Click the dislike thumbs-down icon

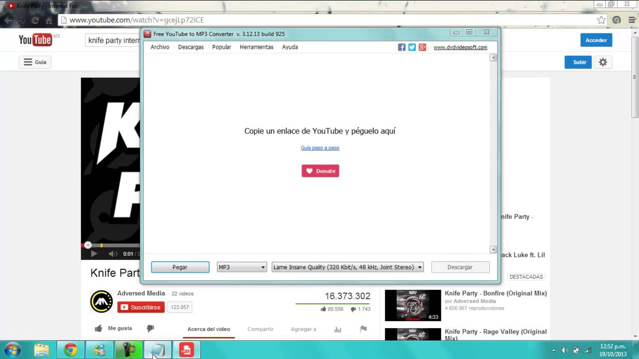150,329
